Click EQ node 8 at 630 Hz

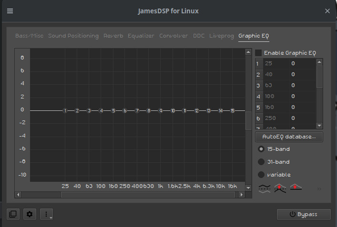(149, 111)
